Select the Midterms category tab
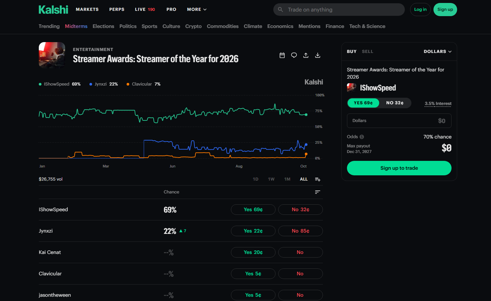Viewport: 491px width, 301px height. [x=76, y=26]
